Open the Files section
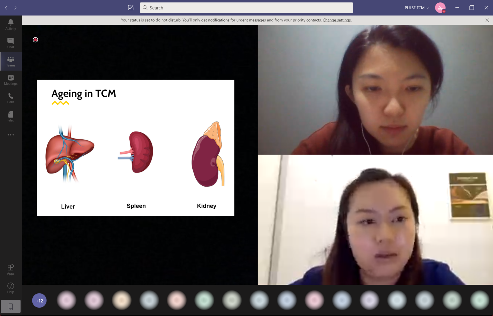The width and height of the screenshot is (493, 316). pyautogui.click(x=11, y=117)
